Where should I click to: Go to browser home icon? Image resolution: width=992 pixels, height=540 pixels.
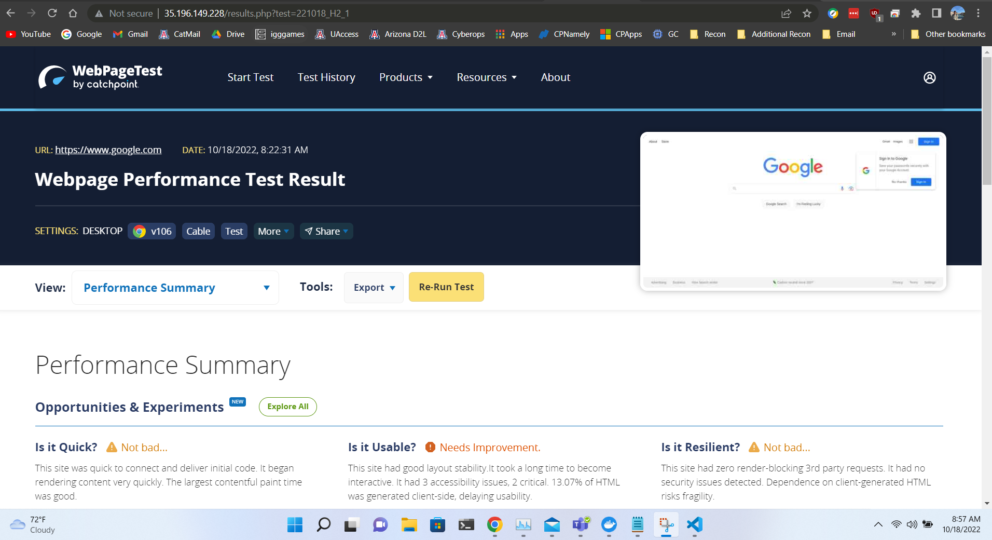pos(73,14)
